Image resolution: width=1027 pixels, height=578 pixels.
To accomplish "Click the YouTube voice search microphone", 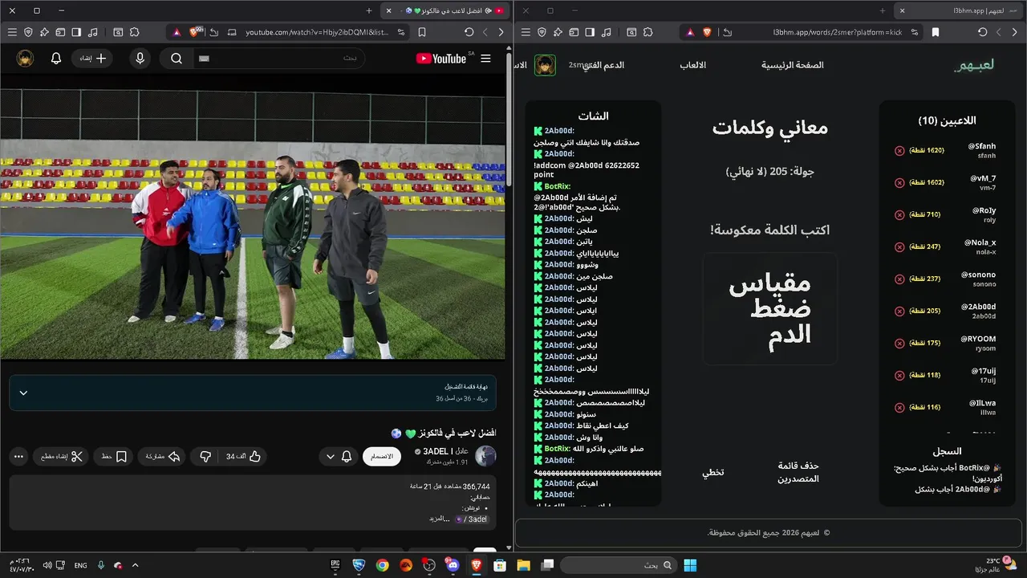I will pos(140,59).
